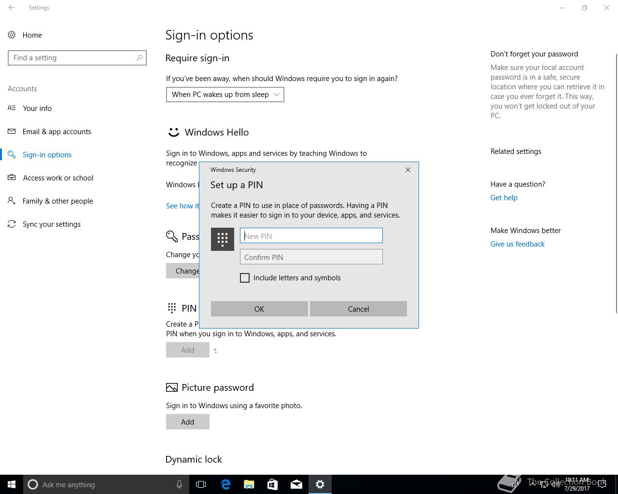Click the Task View icon

click(x=201, y=484)
